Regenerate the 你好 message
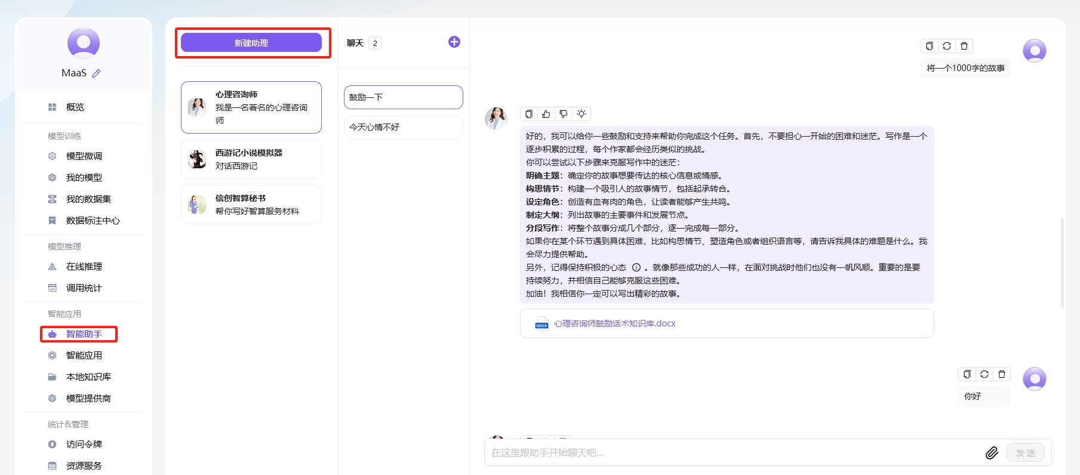The width and height of the screenshot is (1080, 475). (984, 374)
